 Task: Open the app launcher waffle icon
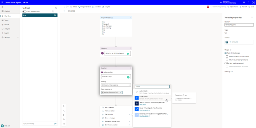[x=2, y=3]
